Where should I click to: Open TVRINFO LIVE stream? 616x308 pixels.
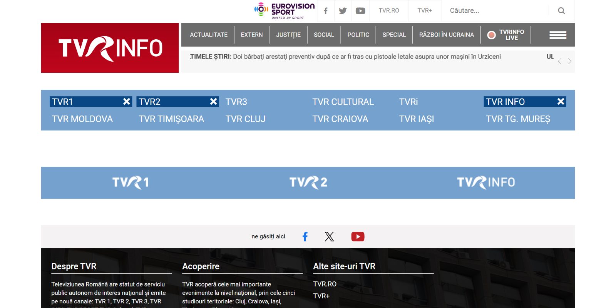coord(506,35)
